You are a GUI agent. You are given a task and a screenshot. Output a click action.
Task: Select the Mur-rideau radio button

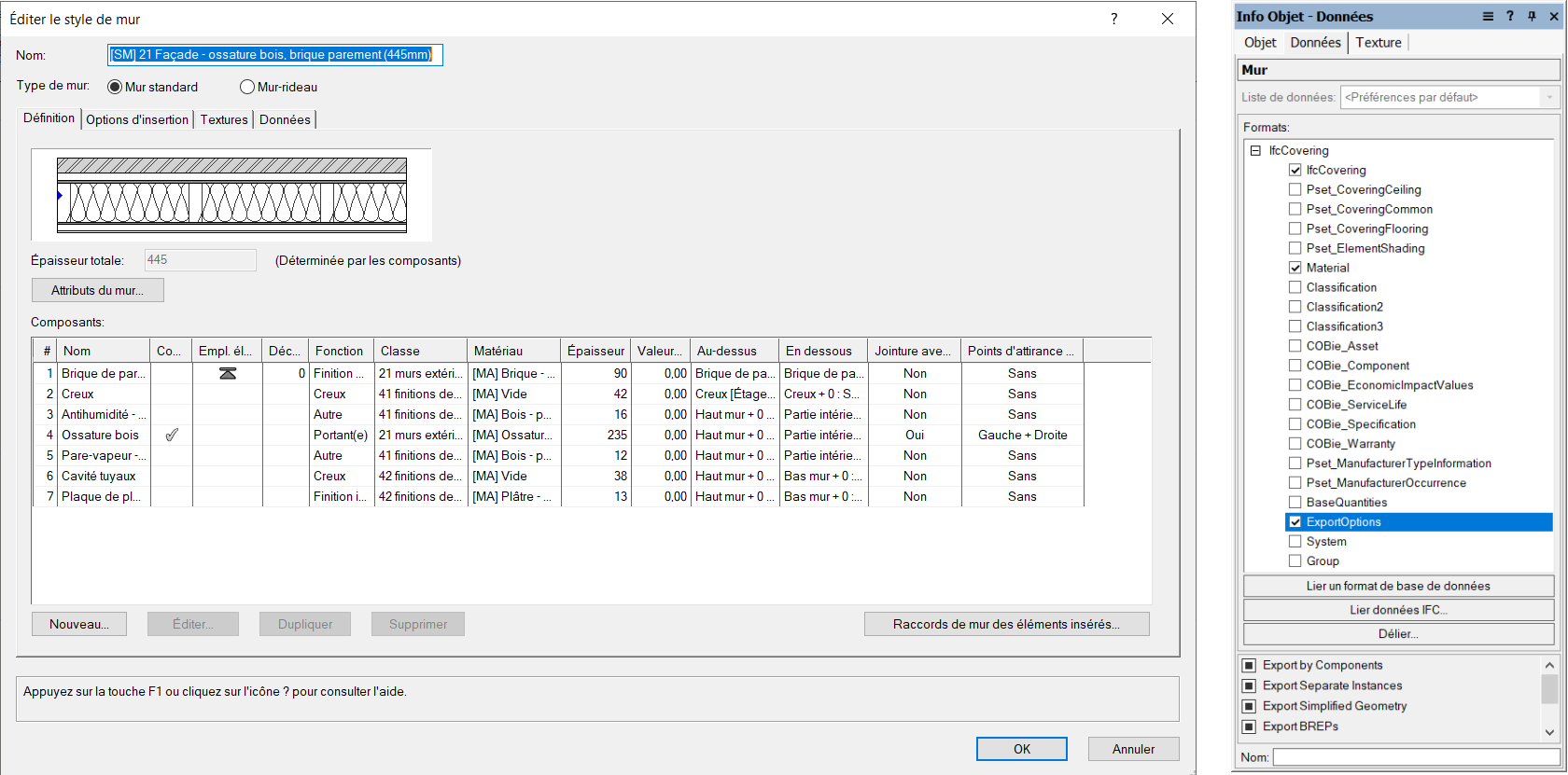(247, 87)
